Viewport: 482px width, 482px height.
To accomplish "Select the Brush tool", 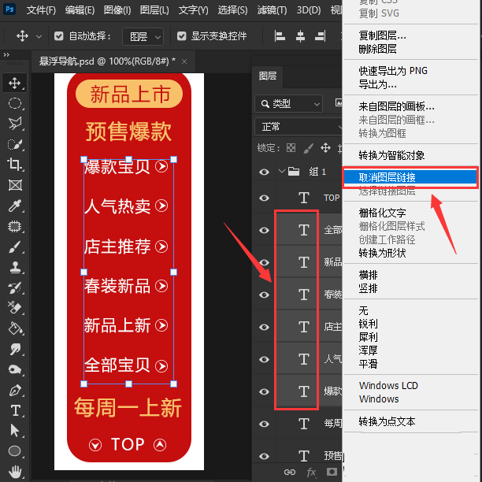I will coord(14,247).
